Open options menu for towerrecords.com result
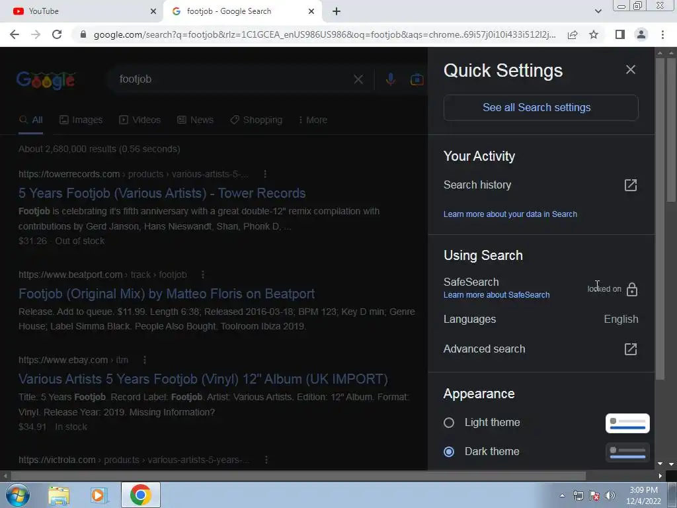 pos(265,174)
